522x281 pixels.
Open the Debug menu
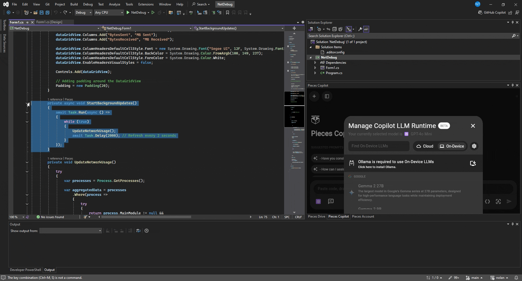click(x=88, y=4)
